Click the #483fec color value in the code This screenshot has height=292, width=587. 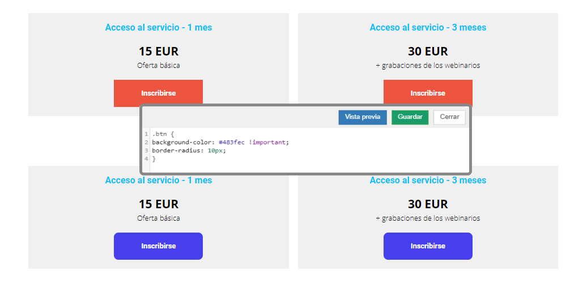(x=232, y=142)
